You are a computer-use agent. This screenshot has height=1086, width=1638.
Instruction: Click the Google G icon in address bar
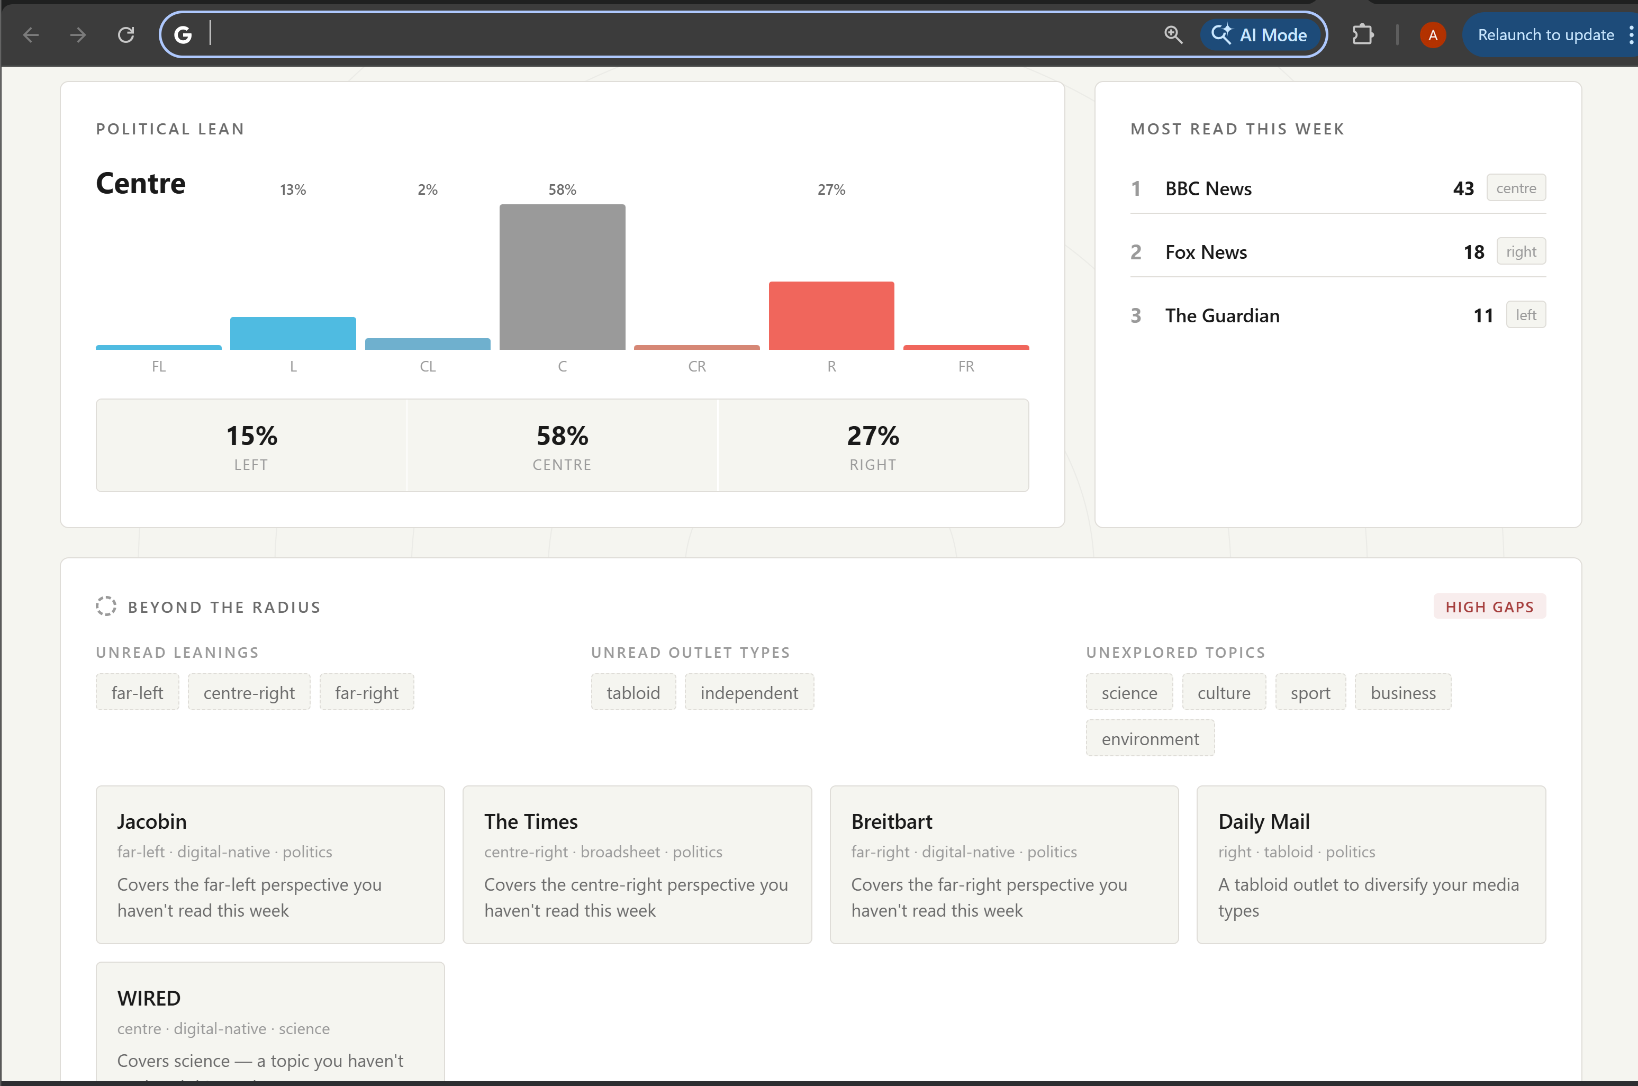(183, 34)
